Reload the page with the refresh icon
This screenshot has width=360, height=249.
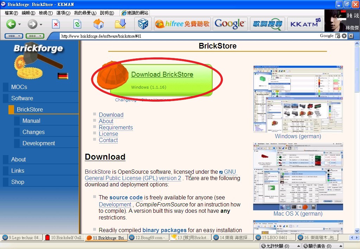tap(77, 24)
